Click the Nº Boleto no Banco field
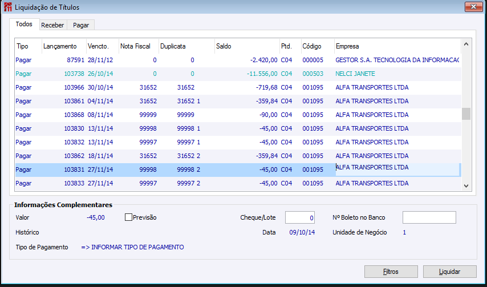 pyautogui.click(x=429, y=217)
